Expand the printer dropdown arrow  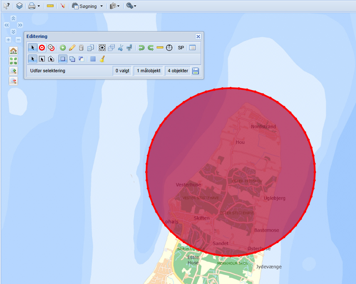click(x=39, y=6)
